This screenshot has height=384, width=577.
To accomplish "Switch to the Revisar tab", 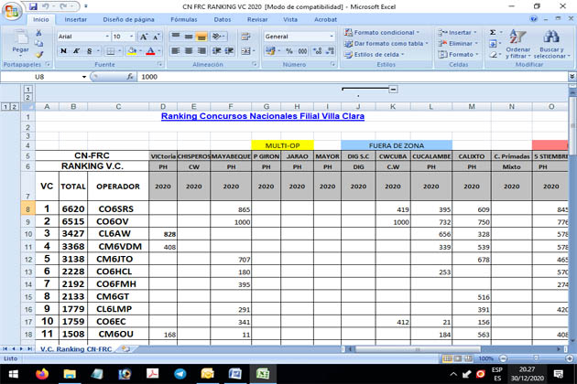I will coord(257,19).
